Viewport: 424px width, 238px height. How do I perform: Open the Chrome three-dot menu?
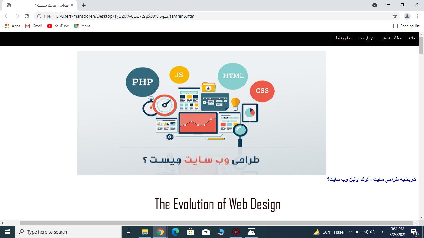417,16
